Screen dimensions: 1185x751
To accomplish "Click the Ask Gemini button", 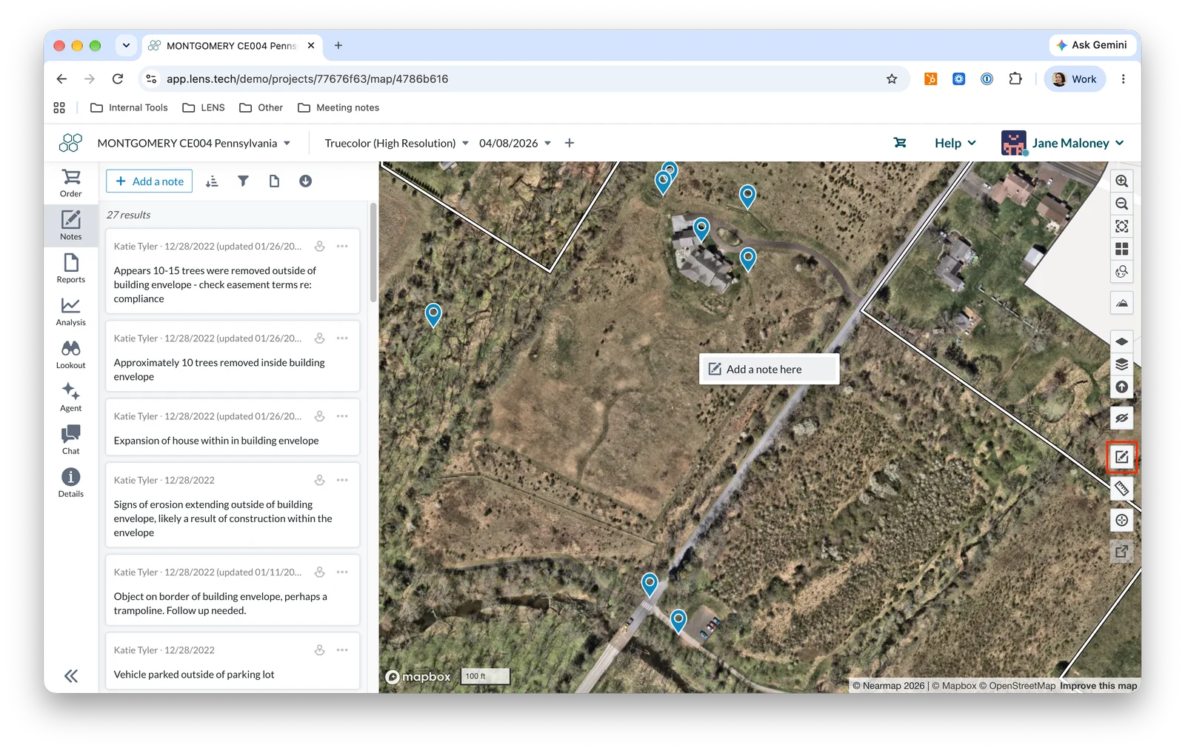I will click(x=1092, y=45).
